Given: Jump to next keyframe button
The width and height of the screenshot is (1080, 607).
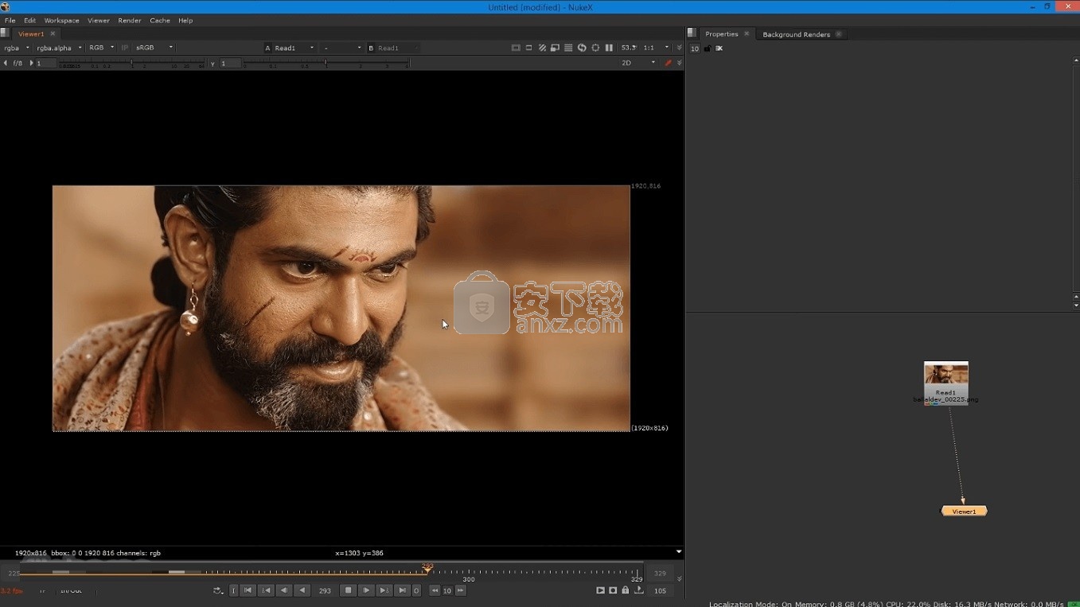Looking at the screenshot, I should pyautogui.click(x=384, y=590).
